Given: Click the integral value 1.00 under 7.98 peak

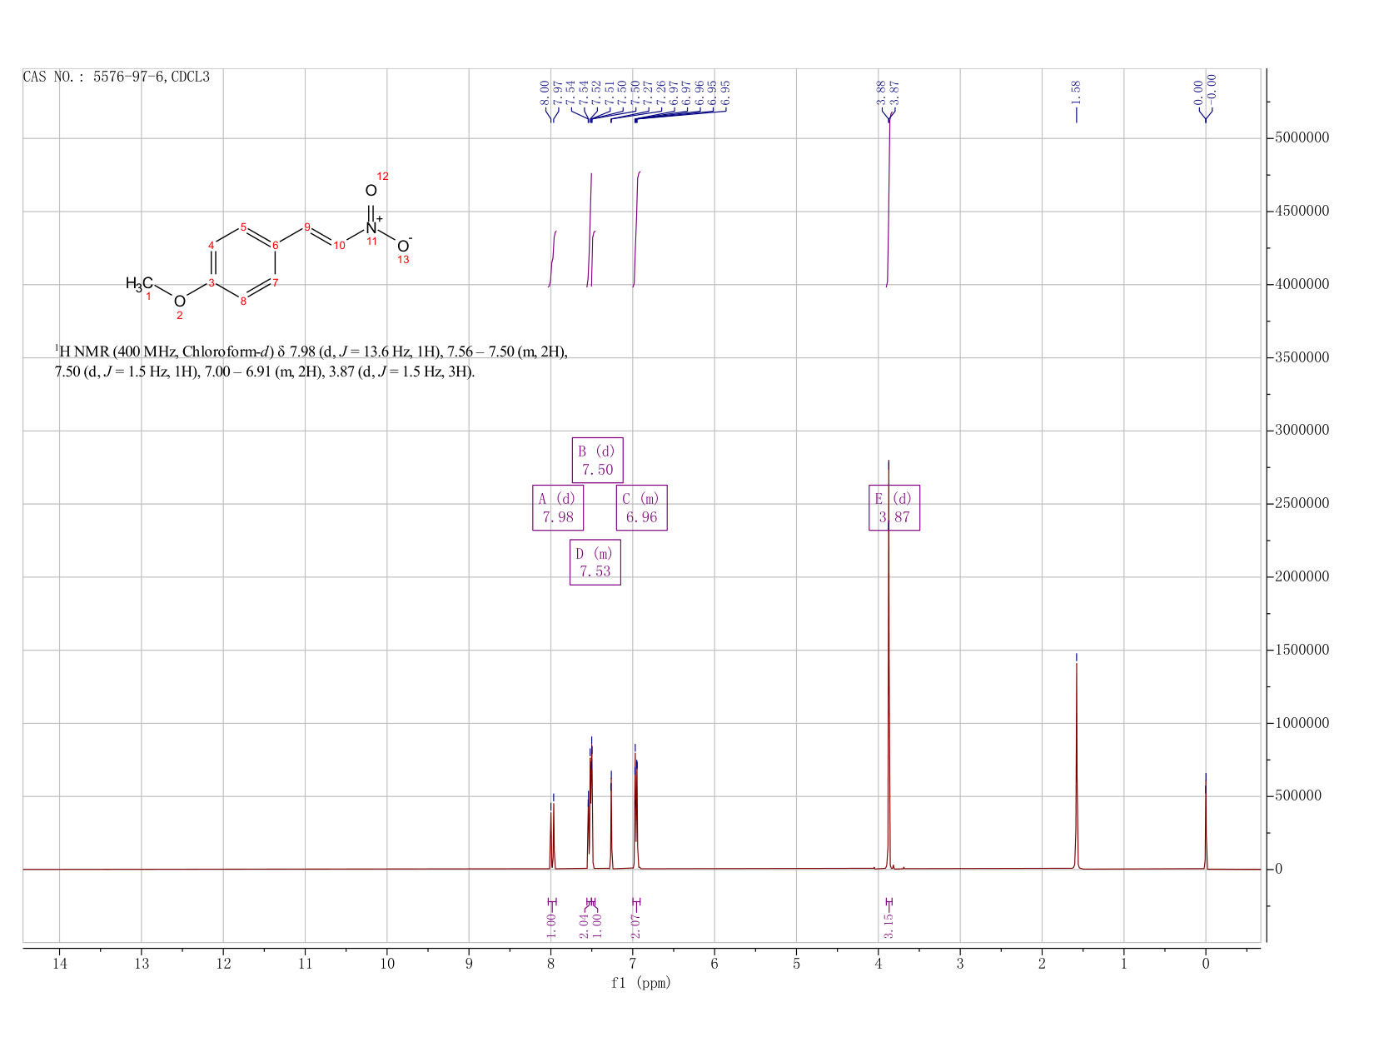Looking at the screenshot, I should (551, 925).
